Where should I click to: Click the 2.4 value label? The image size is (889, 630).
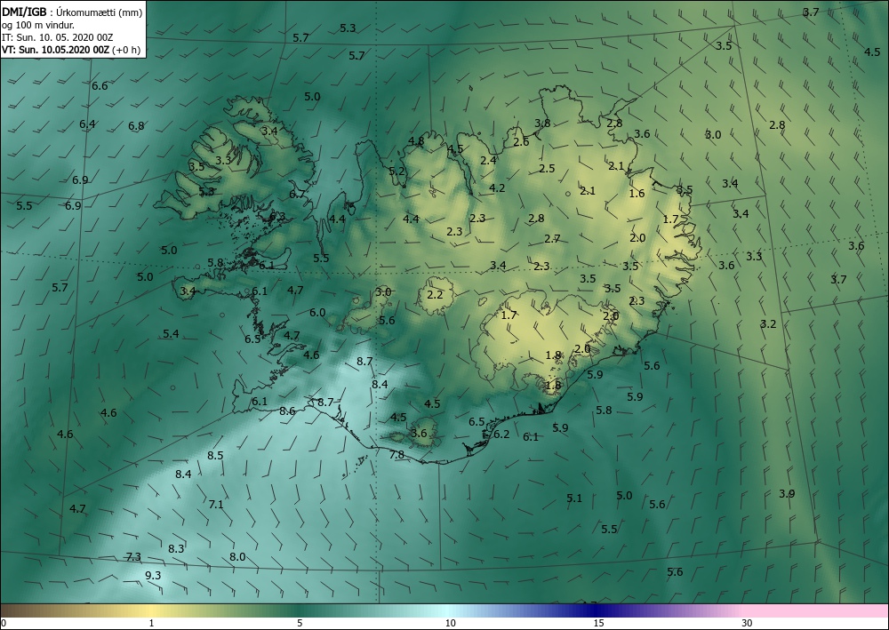click(488, 161)
